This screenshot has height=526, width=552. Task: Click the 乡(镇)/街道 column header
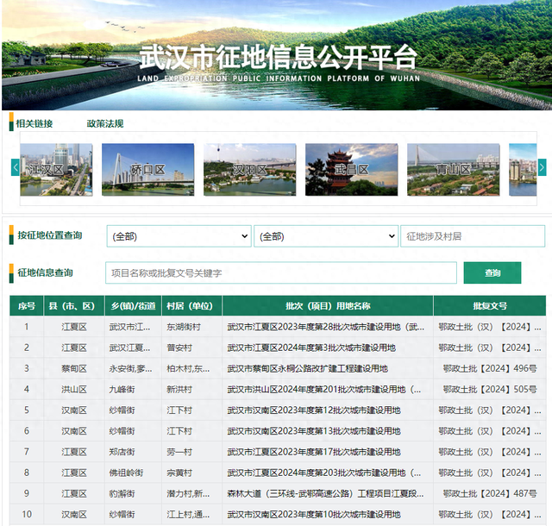133,306
